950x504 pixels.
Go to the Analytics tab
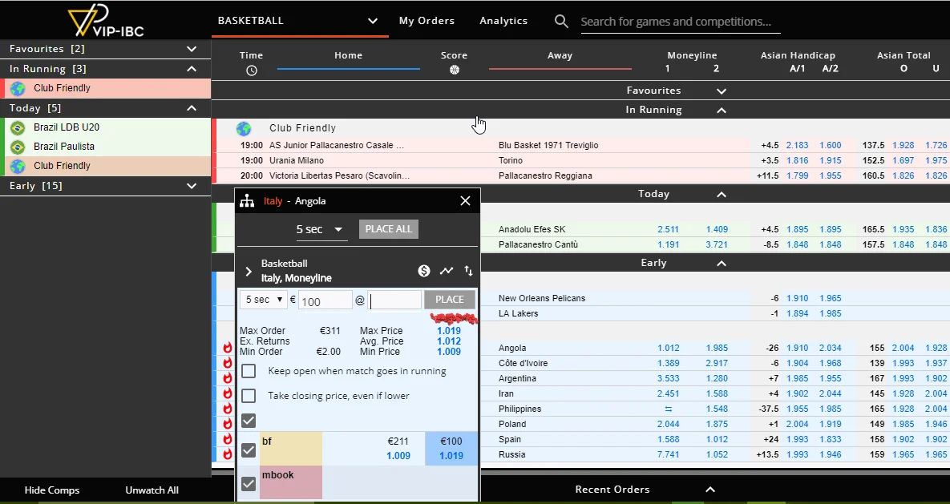click(503, 21)
